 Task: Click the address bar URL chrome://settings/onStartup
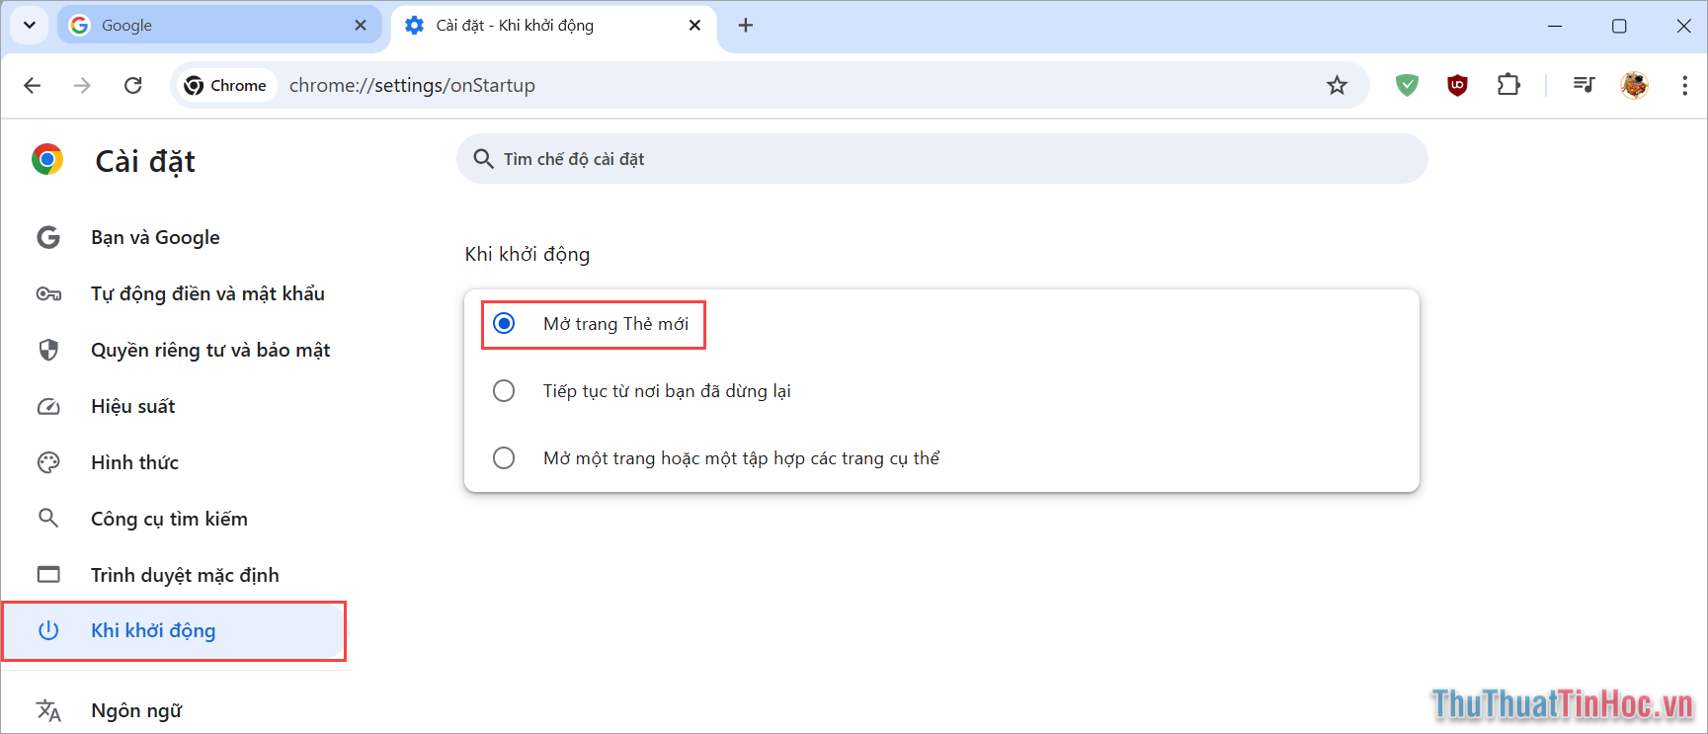point(412,86)
